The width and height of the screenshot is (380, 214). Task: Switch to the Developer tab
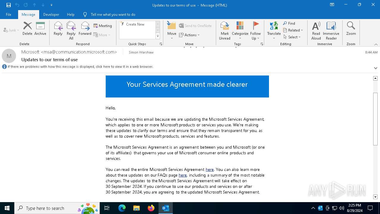pyautogui.click(x=51, y=15)
